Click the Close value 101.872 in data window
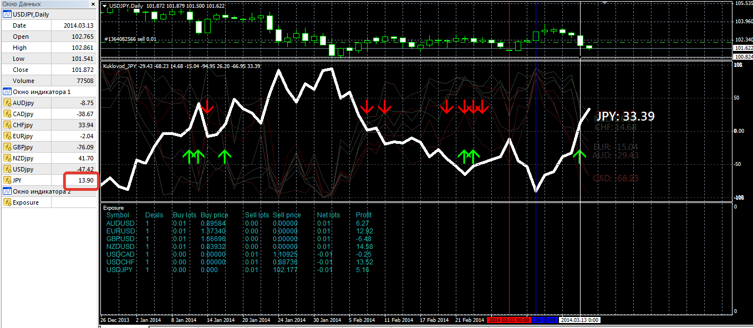753x328 pixels. pyautogui.click(x=83, y=70)
